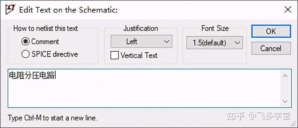The height and width of the screenshot is (128, 298).
Task: Close the Edit Text dialog
Action: [x=288, y=9]
